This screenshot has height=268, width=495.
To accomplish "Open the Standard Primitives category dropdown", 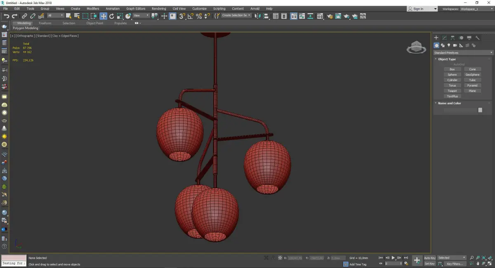I will click(463, 53).
